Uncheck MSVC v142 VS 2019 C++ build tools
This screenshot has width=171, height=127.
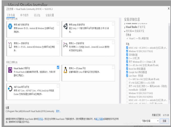coord(127,48)
